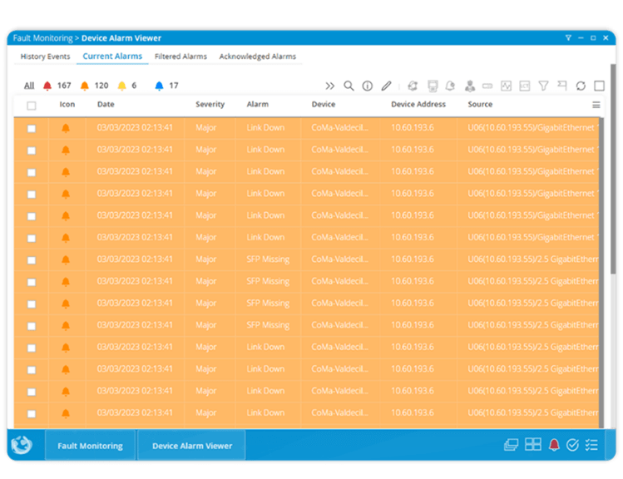Open the globe logo start menu
The height and width of the screenshot is (479, 623).
pos(22,445)
